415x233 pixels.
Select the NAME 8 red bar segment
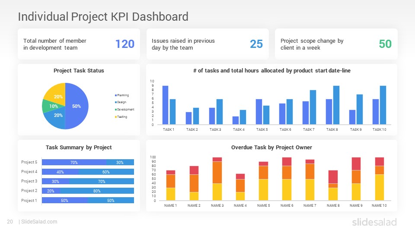[x=333, y=177]
